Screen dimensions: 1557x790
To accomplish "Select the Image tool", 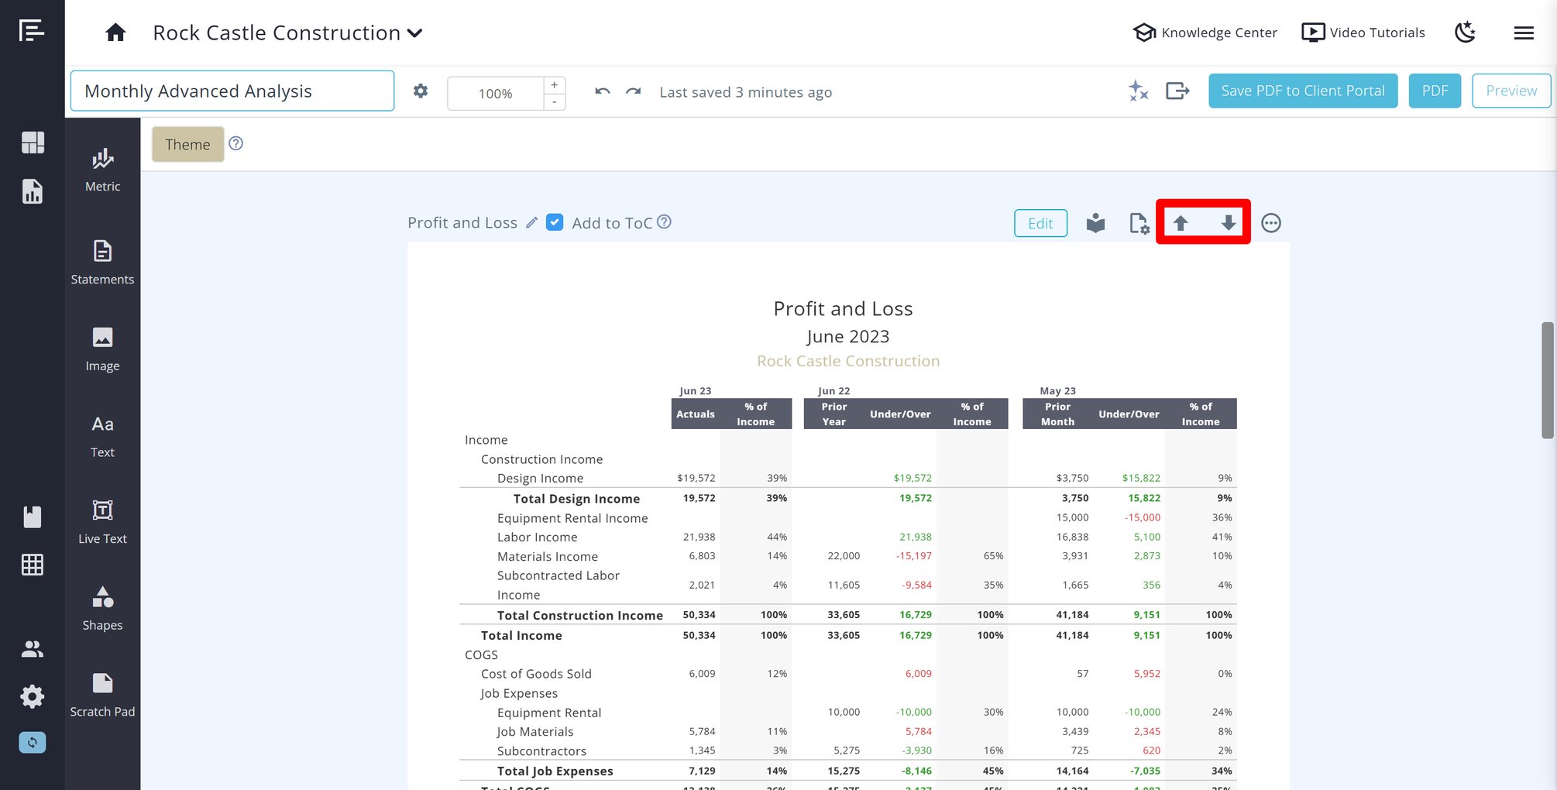I will point(102,349).
